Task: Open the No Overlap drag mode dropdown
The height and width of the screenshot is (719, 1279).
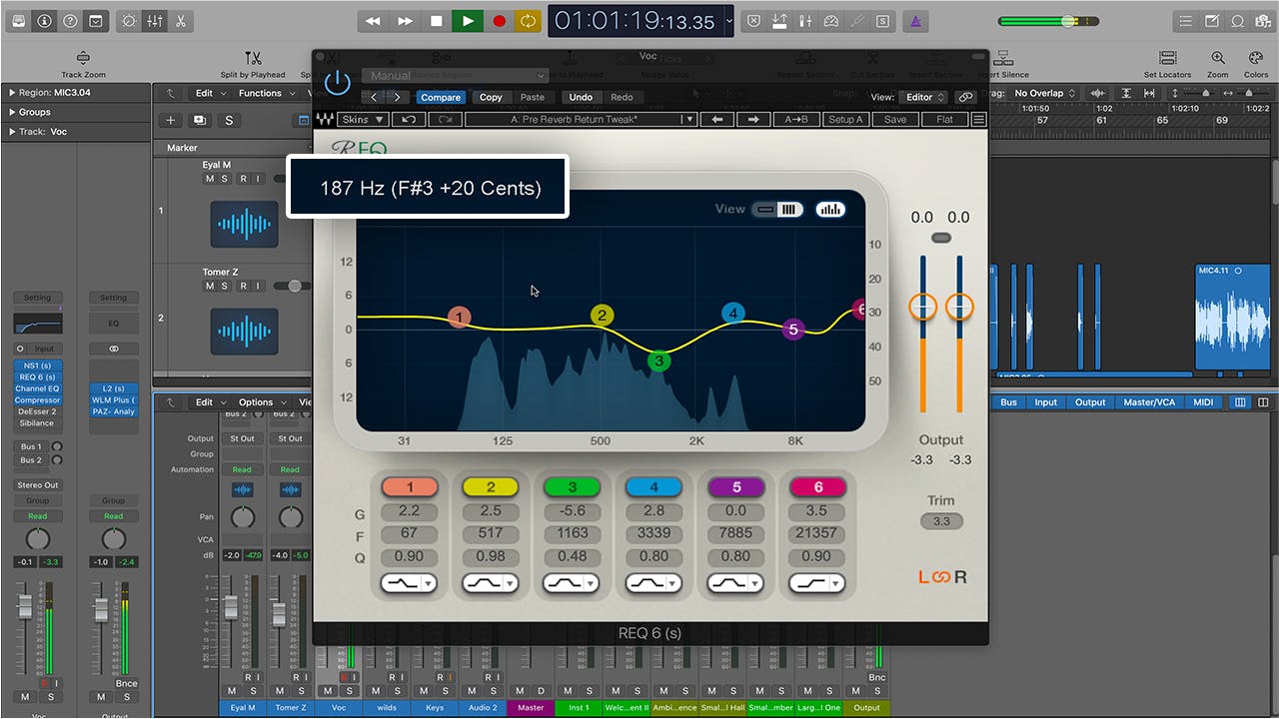Action: (1039, 93)
